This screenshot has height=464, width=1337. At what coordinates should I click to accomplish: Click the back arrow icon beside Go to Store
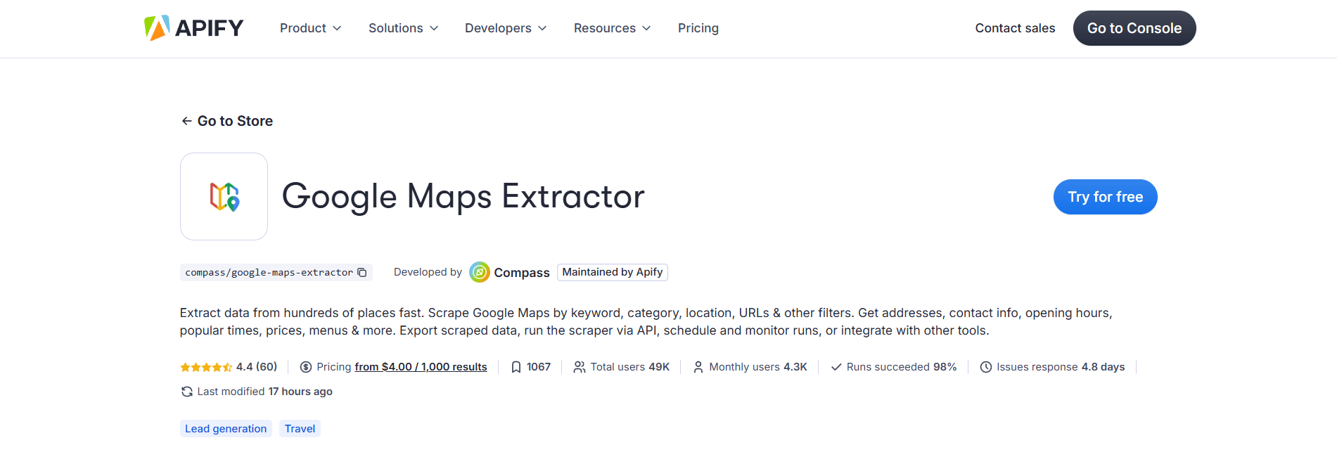coord(186,121)
